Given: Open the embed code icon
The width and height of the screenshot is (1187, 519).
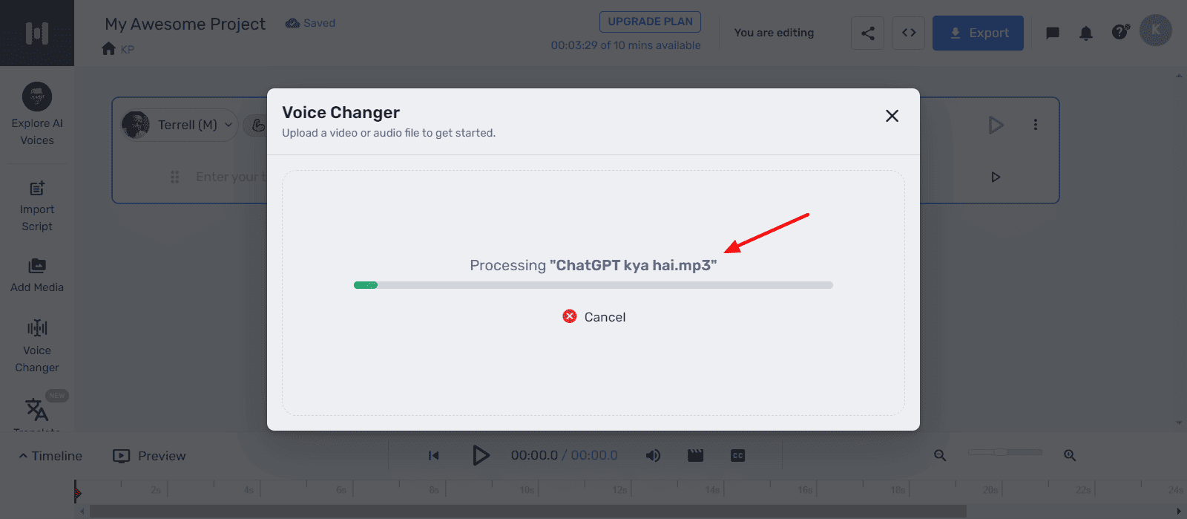Looking at the screenshot, I should tap(909, 33).
